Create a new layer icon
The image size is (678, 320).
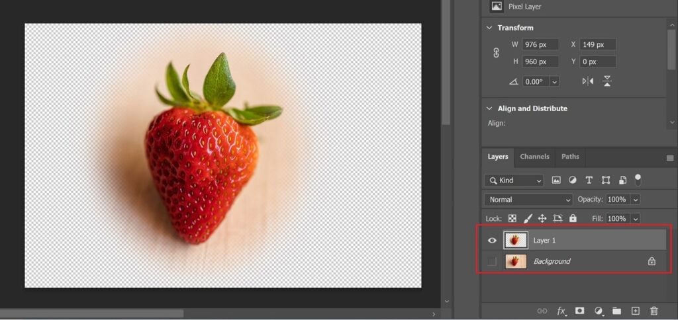(635, 311)
